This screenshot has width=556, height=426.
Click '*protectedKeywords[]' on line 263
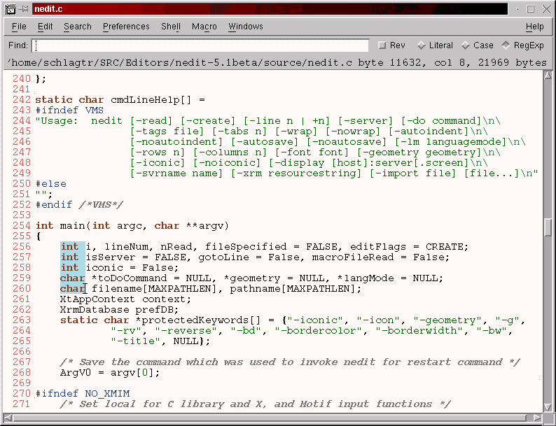(x=198, y=320)
